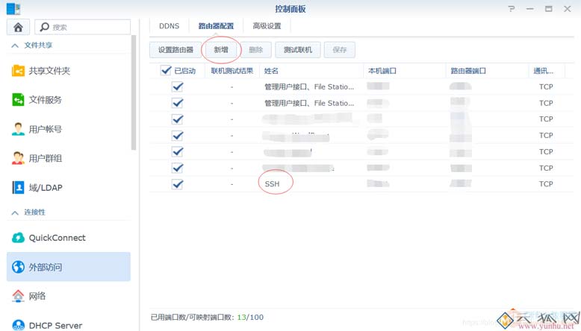Uncheck first 管理用户接口 row checkbox

point(178,86)
